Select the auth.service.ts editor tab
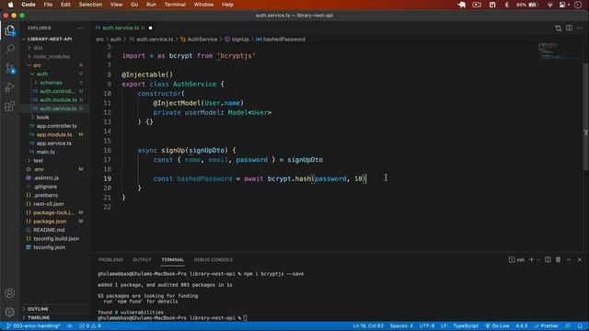This screenshot has height=331, width=589. pyautogui.click(x=123, y=29)
